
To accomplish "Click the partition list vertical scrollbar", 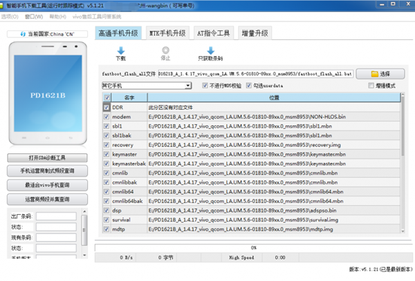I will (x=405, y=166).
